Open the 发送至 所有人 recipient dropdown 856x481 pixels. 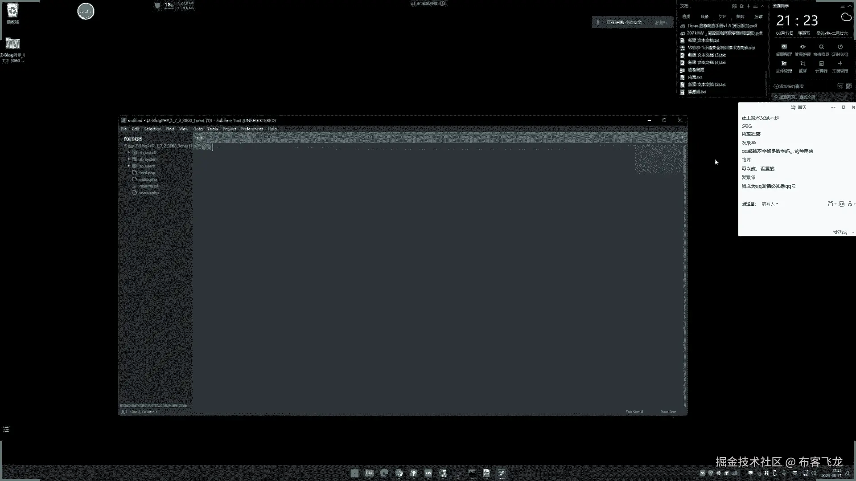click(x=770, y=204)
